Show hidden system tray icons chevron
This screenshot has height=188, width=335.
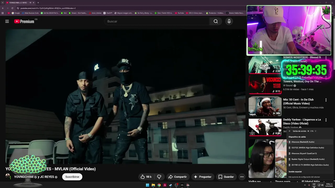tap(305, 185)
